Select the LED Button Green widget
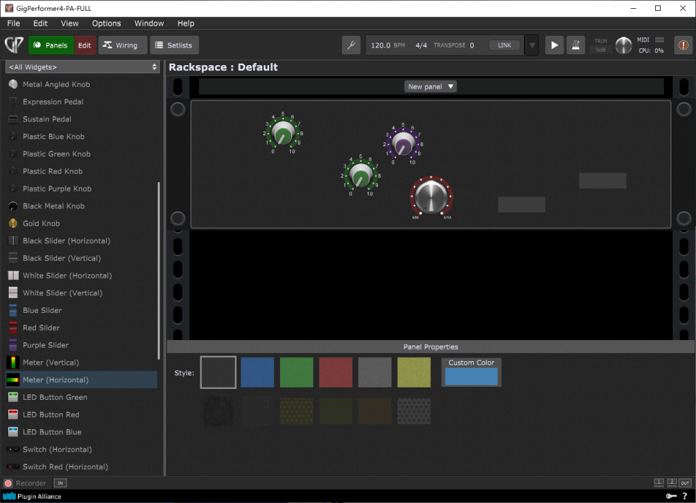This screenshot has height=503, width=696. click(82, 397)
